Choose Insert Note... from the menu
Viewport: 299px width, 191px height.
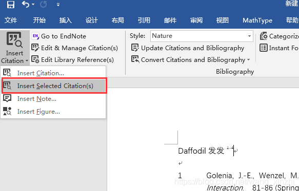[x=53, y=99]
